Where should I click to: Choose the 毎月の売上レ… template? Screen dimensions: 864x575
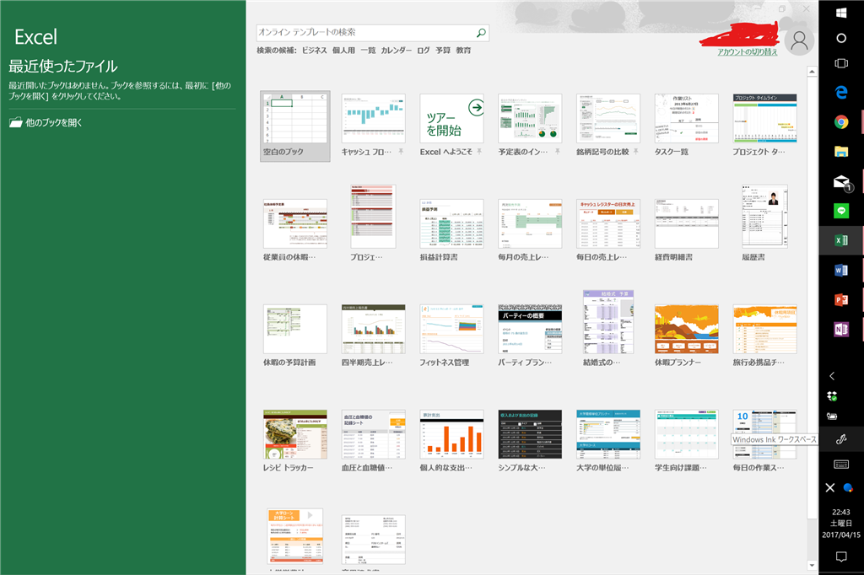point(530,230)
